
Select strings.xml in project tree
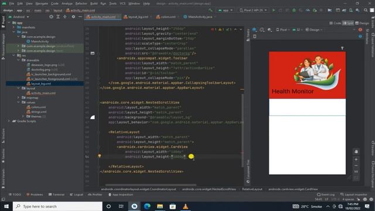click(x=39, y=112)
